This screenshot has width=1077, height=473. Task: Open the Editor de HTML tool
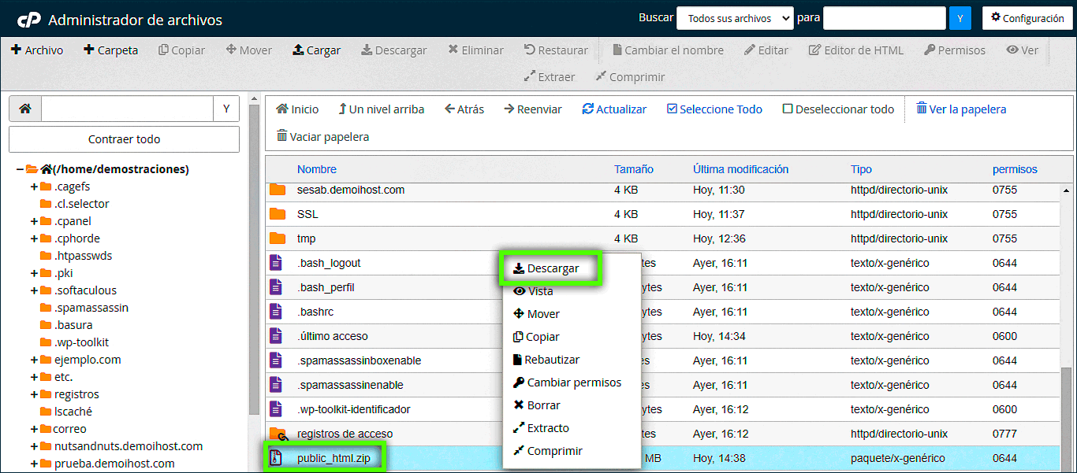point(855,49)
